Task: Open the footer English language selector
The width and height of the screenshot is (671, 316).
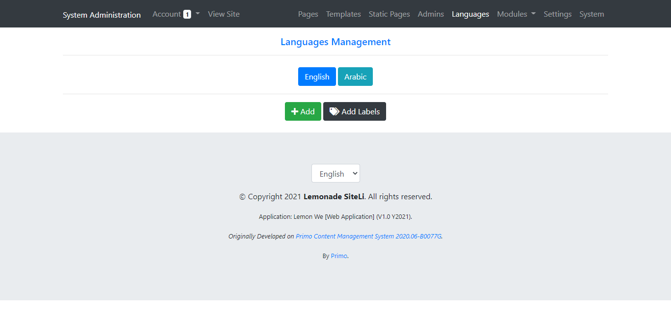Action: click(335, 173)
